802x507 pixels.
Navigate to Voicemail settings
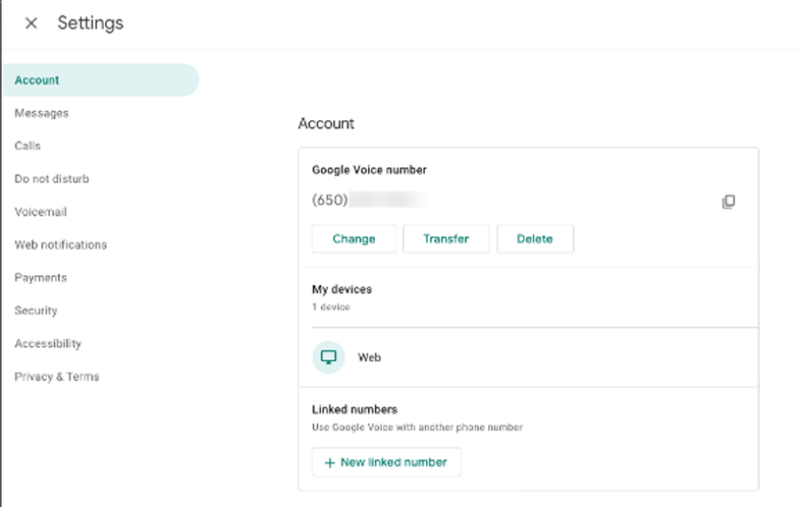[x=41, y=212]
